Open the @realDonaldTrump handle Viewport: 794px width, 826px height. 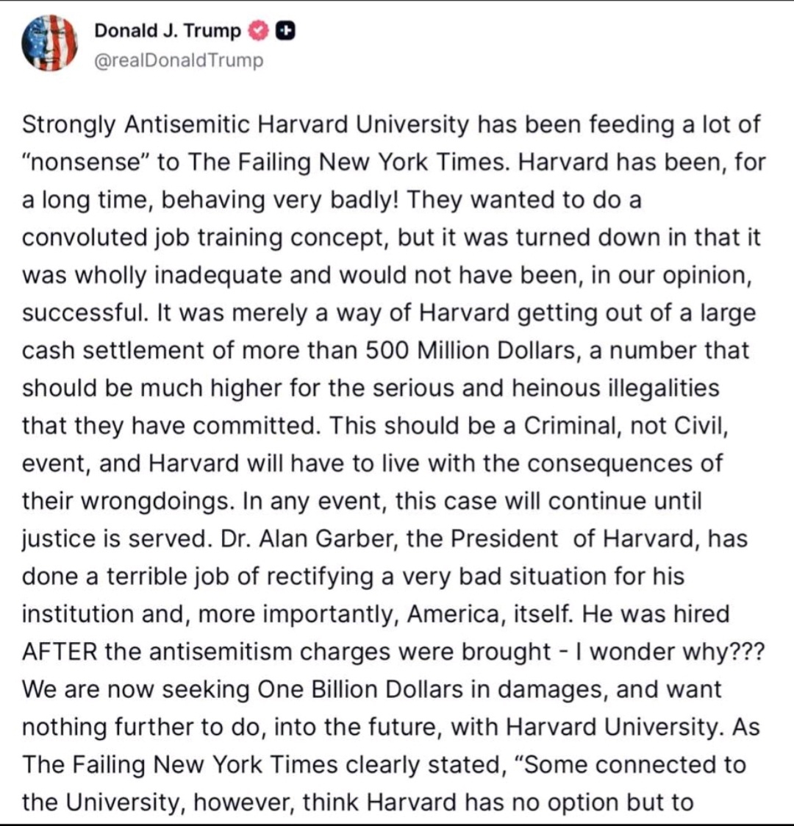178,60
